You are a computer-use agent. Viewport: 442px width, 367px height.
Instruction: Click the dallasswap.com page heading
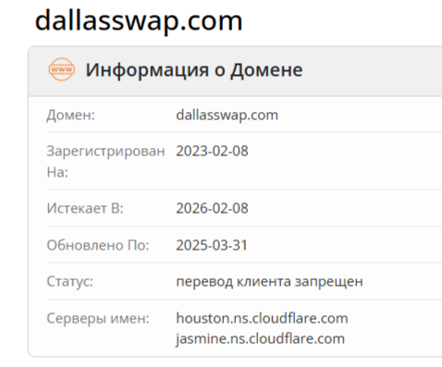[x=139, y=21]
